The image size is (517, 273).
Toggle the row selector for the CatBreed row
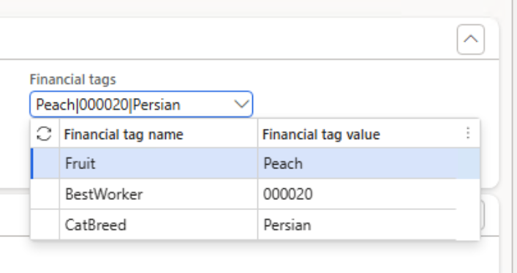coord(45,225)
